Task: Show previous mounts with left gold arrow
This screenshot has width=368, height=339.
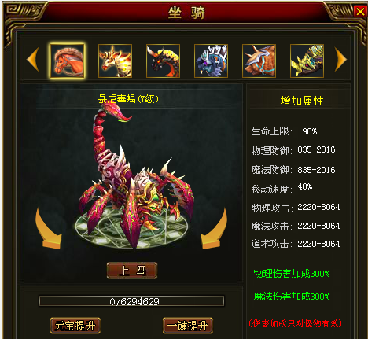Action: [33, 59]
